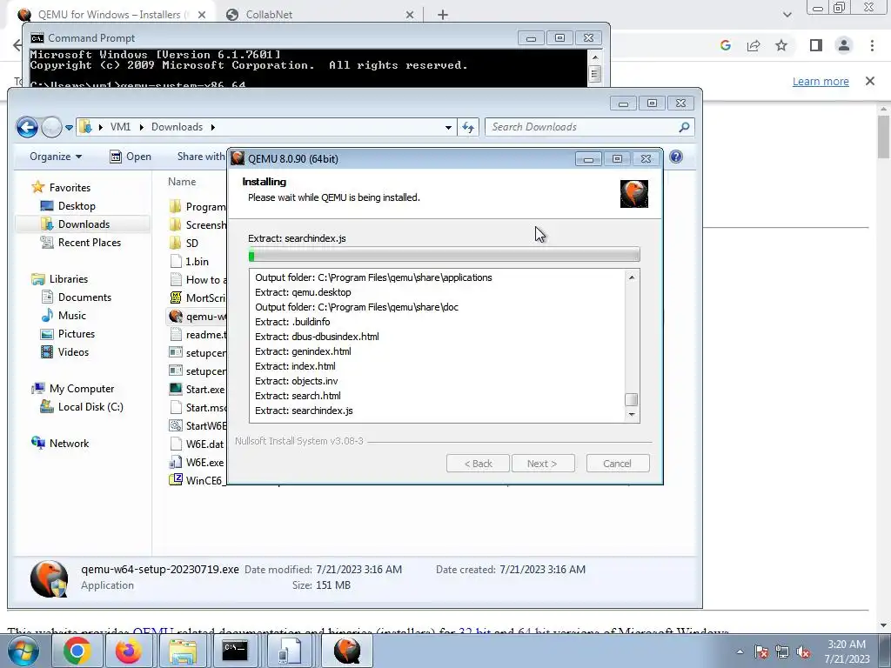Click the 'Extract: objects.inv' log line
The image size is (891, 668).
click(297, 381)
